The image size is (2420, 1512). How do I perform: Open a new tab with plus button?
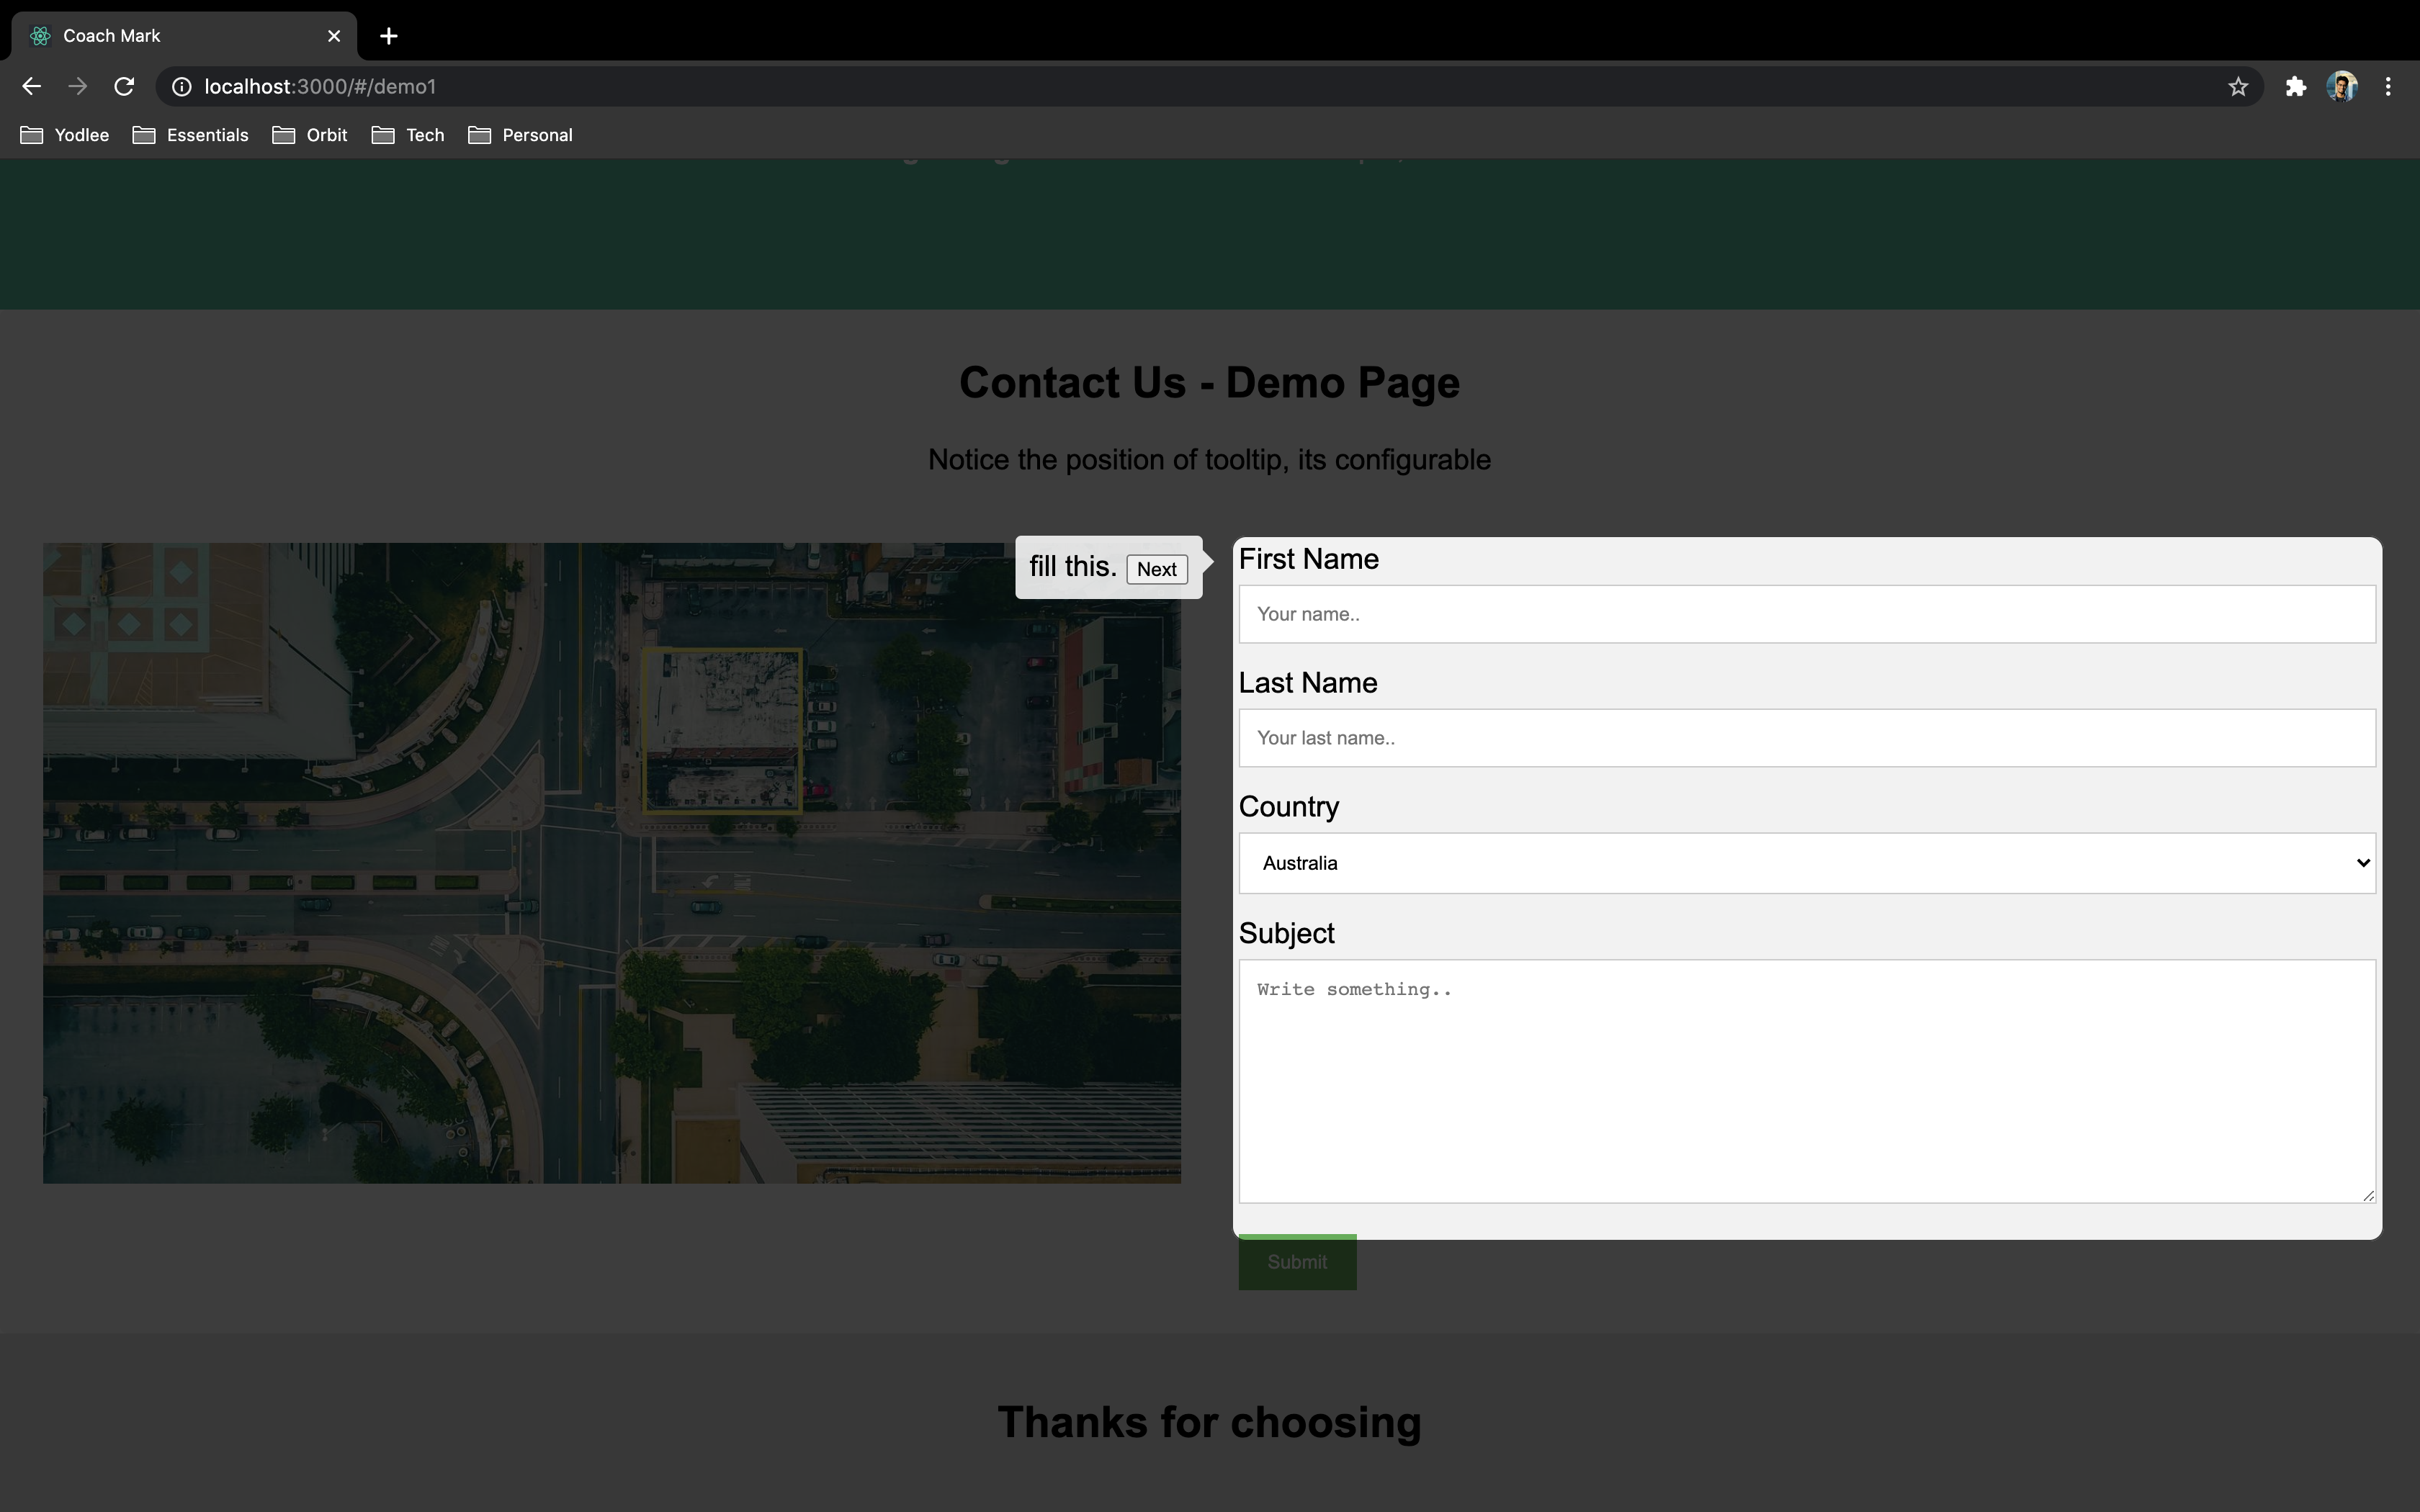[x=389, y=36]
